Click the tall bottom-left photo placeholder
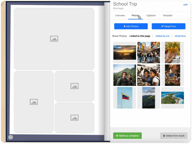 coord(34,102)
